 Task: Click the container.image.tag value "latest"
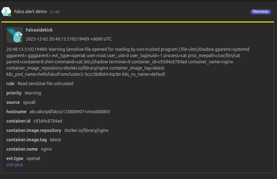coord(55,140)
